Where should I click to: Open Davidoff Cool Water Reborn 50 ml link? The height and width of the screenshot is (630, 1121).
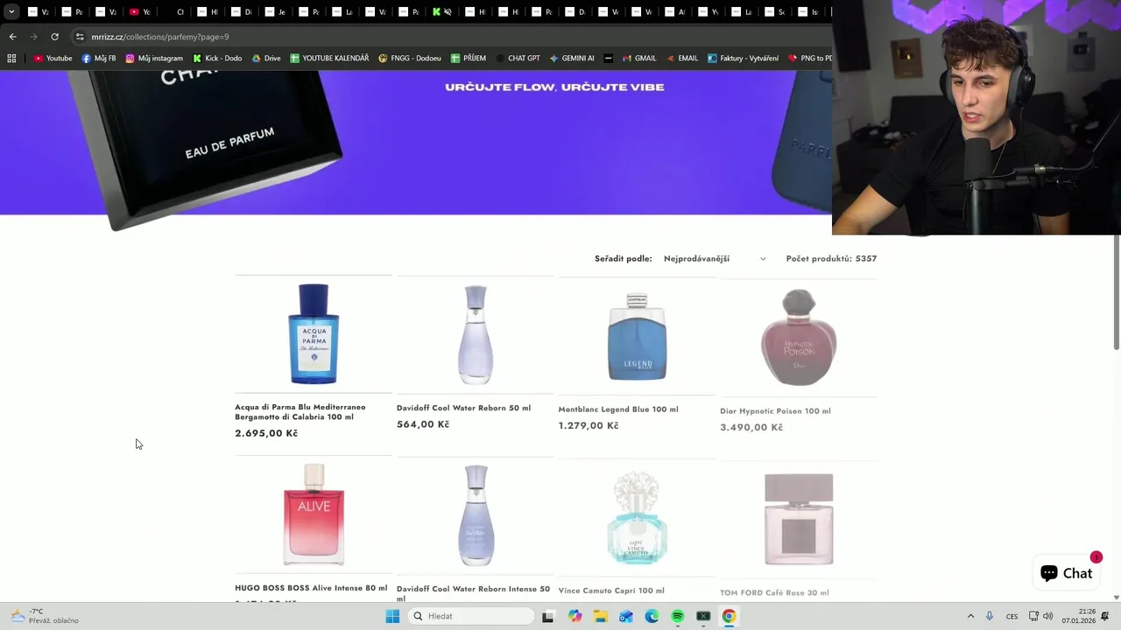463,408
